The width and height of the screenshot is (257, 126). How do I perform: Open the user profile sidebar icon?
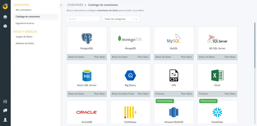tap(5, 120)
